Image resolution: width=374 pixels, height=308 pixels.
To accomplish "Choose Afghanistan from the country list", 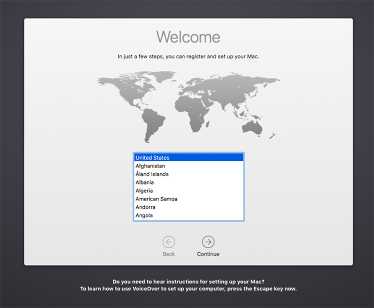I will coord(188,166).
